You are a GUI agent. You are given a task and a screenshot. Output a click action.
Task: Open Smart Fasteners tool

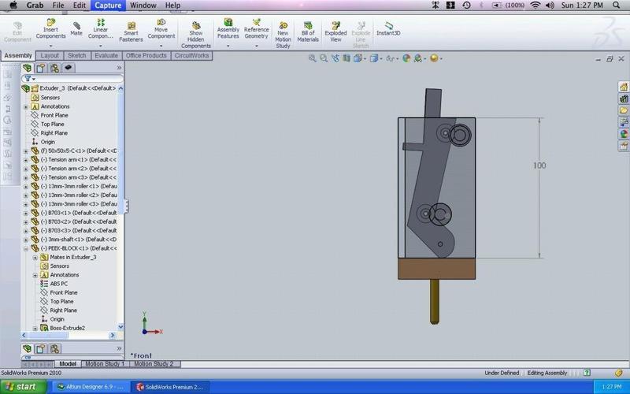tap(131, 28)
